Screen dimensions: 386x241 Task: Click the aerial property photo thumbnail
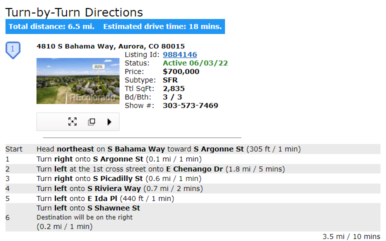pos(78,81)
